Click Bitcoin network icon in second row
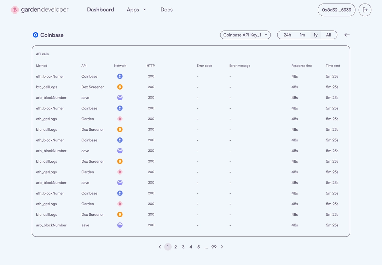The image size is (382, 265). (x=120, y=87)
